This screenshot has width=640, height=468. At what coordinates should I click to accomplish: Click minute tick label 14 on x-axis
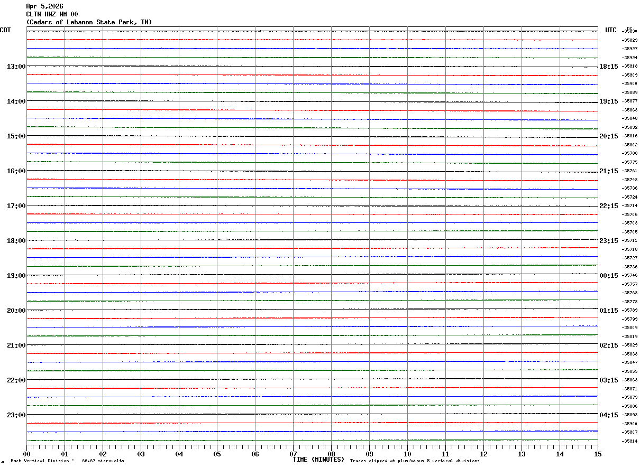[560, 454]
